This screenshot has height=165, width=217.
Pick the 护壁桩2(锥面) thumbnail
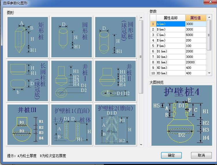click(x=115, y=125)
